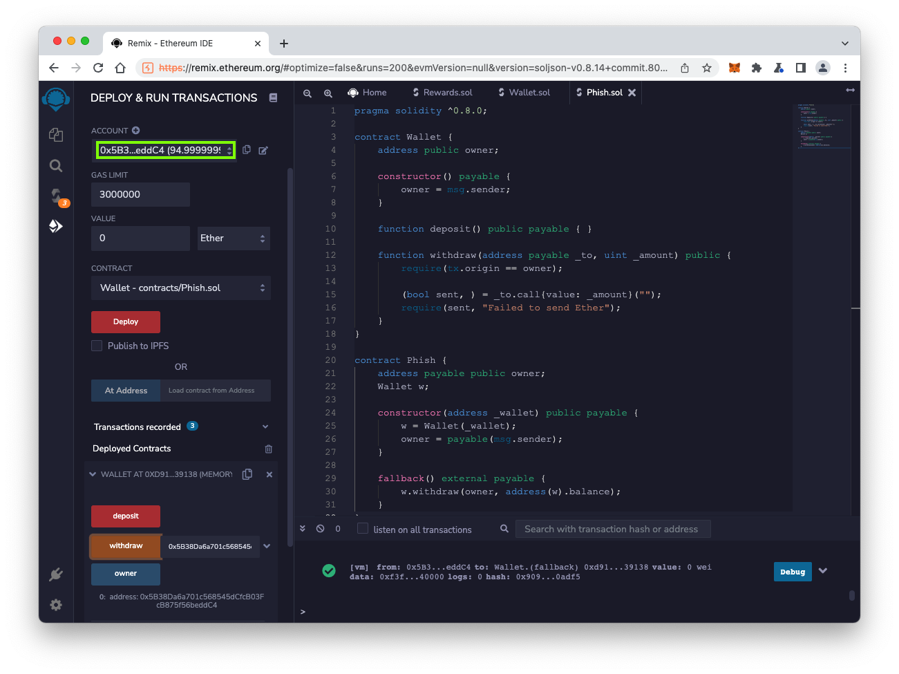
Task: Open the Plugin manager icon
Action: pos(56,574)
